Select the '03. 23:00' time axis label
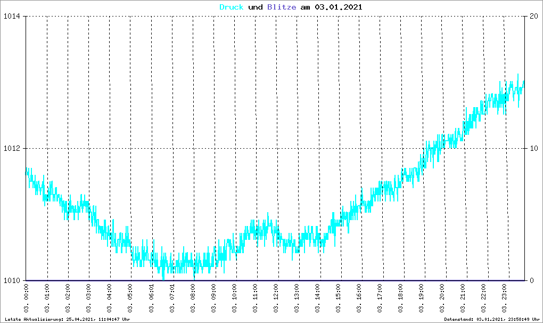Image resolution: width=543 pixels, height=323 pixels. 505,299
